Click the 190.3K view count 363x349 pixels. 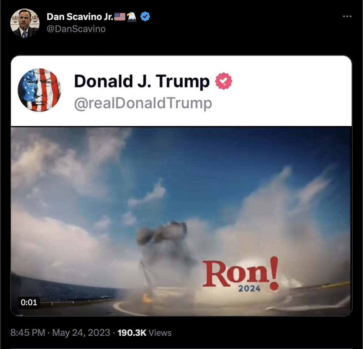[x=132, y=333]
